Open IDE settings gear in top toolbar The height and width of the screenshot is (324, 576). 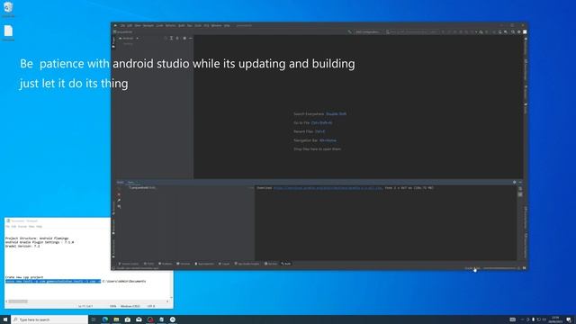pyautogui.click(x=519, y=32)
